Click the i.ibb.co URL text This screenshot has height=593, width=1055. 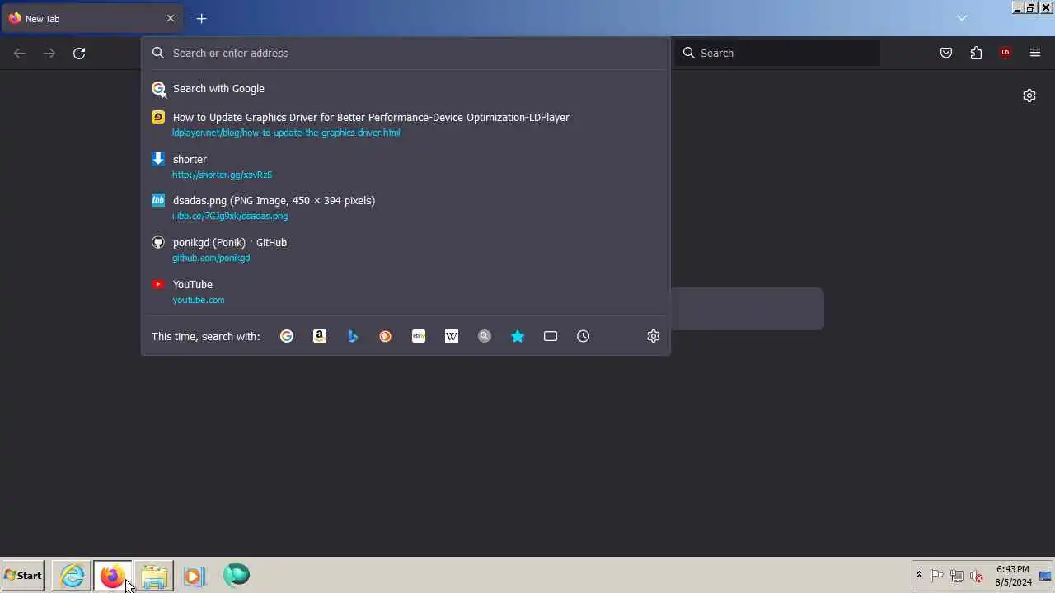point(230,216)
